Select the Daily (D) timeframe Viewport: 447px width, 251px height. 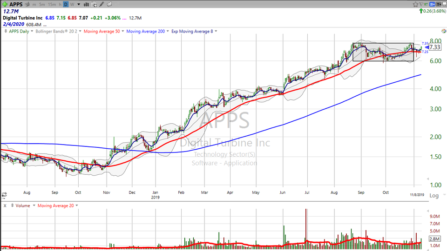click(66, 4)
